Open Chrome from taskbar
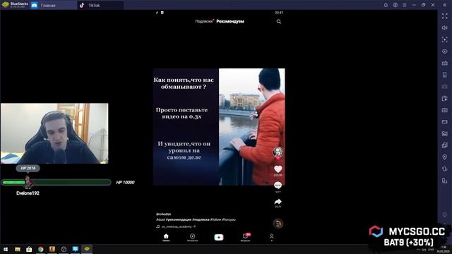 (x=41, y=249)
